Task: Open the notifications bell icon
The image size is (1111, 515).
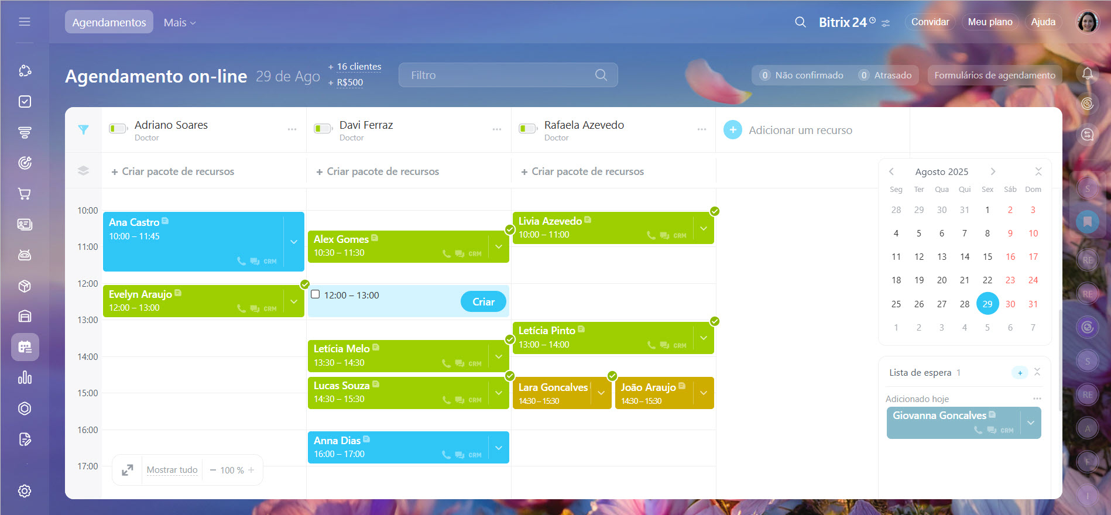Action: (x=1087, y=74)
